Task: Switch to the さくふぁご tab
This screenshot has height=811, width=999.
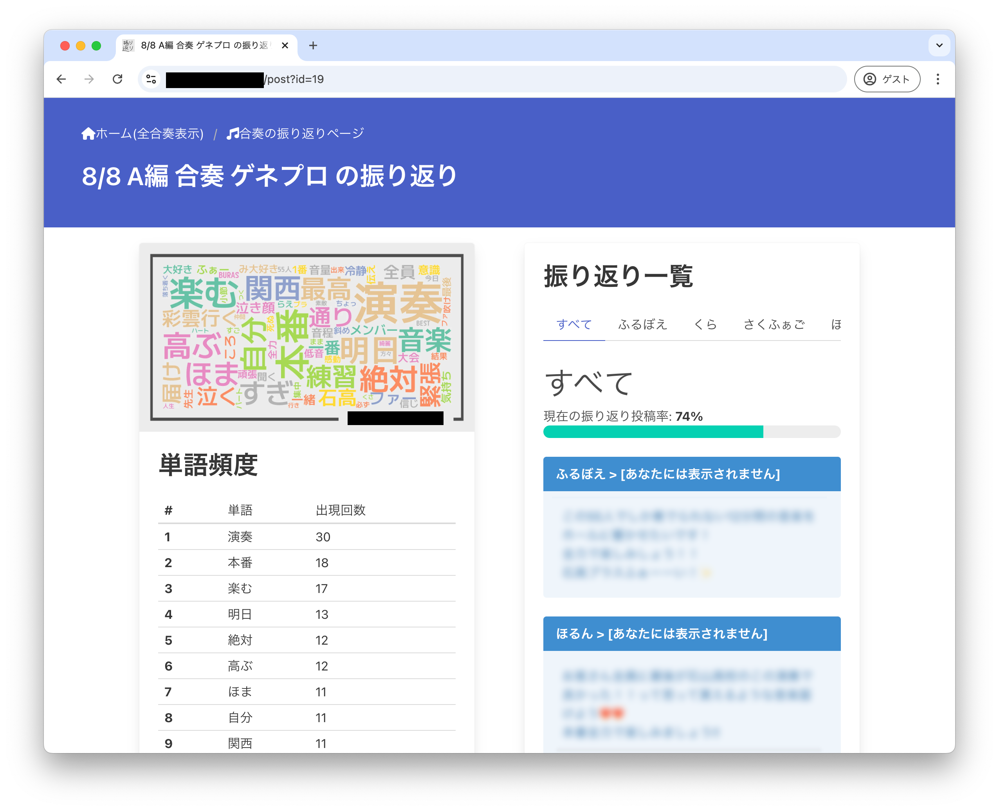Action: click(x=774, y=324)
